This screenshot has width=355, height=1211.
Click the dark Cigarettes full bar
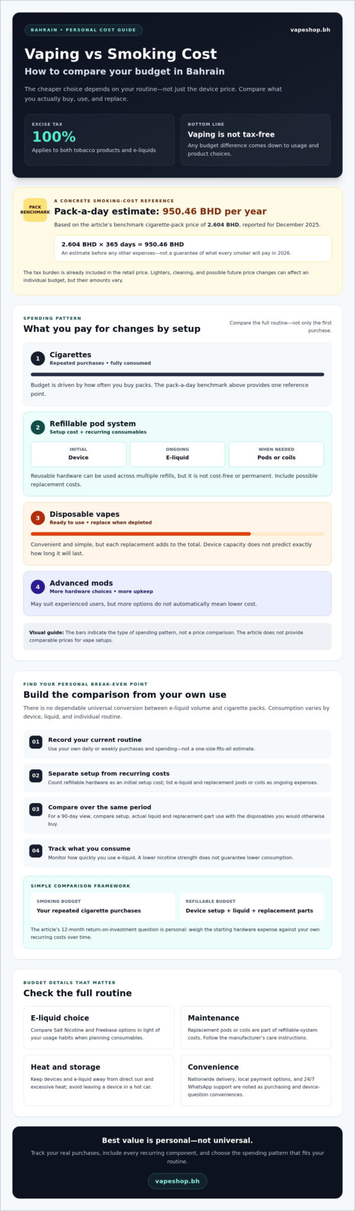point(177,374)
